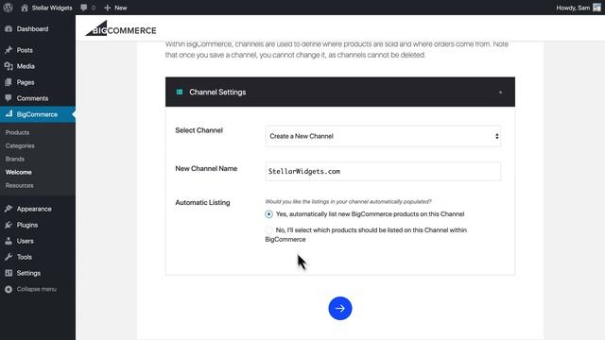
Task: Click the Automatic Listing label
Action: tap(202, 203)
